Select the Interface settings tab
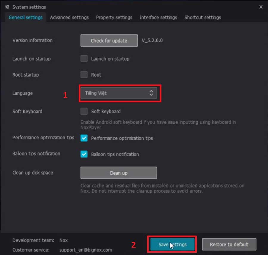The width and height of the screenshot is (268, 255). pyautogui.click(x=158, y=18)
